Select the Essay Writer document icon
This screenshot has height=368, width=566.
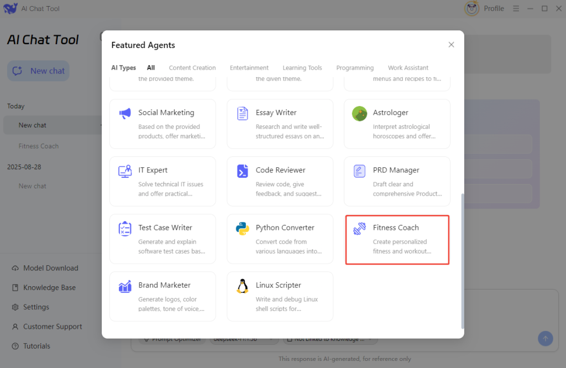click(x=242, y=113)
